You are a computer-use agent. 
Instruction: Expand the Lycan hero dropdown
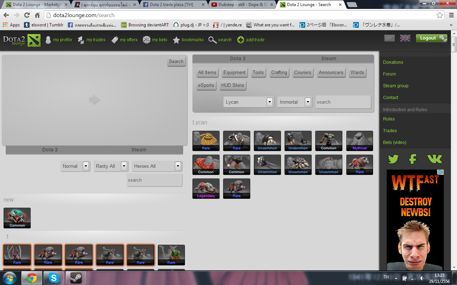pos(248,102)
